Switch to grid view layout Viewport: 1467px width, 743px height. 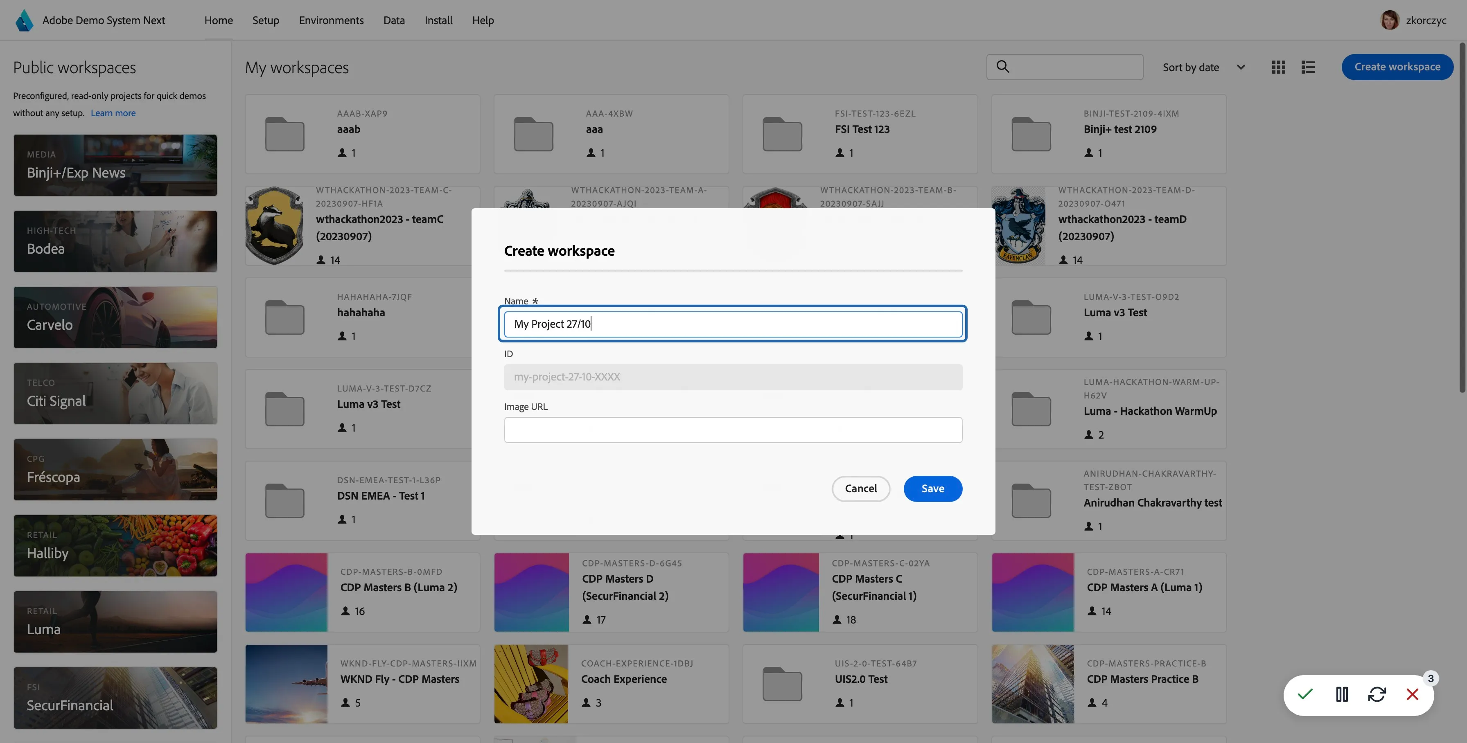click(x=1278, y=67)
